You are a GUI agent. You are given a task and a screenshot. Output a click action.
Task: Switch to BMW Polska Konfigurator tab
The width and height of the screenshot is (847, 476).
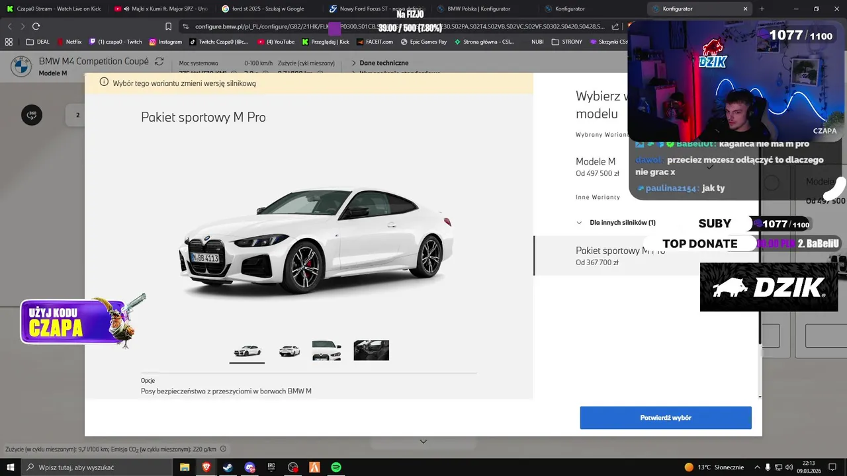click(x=483, y=9)
